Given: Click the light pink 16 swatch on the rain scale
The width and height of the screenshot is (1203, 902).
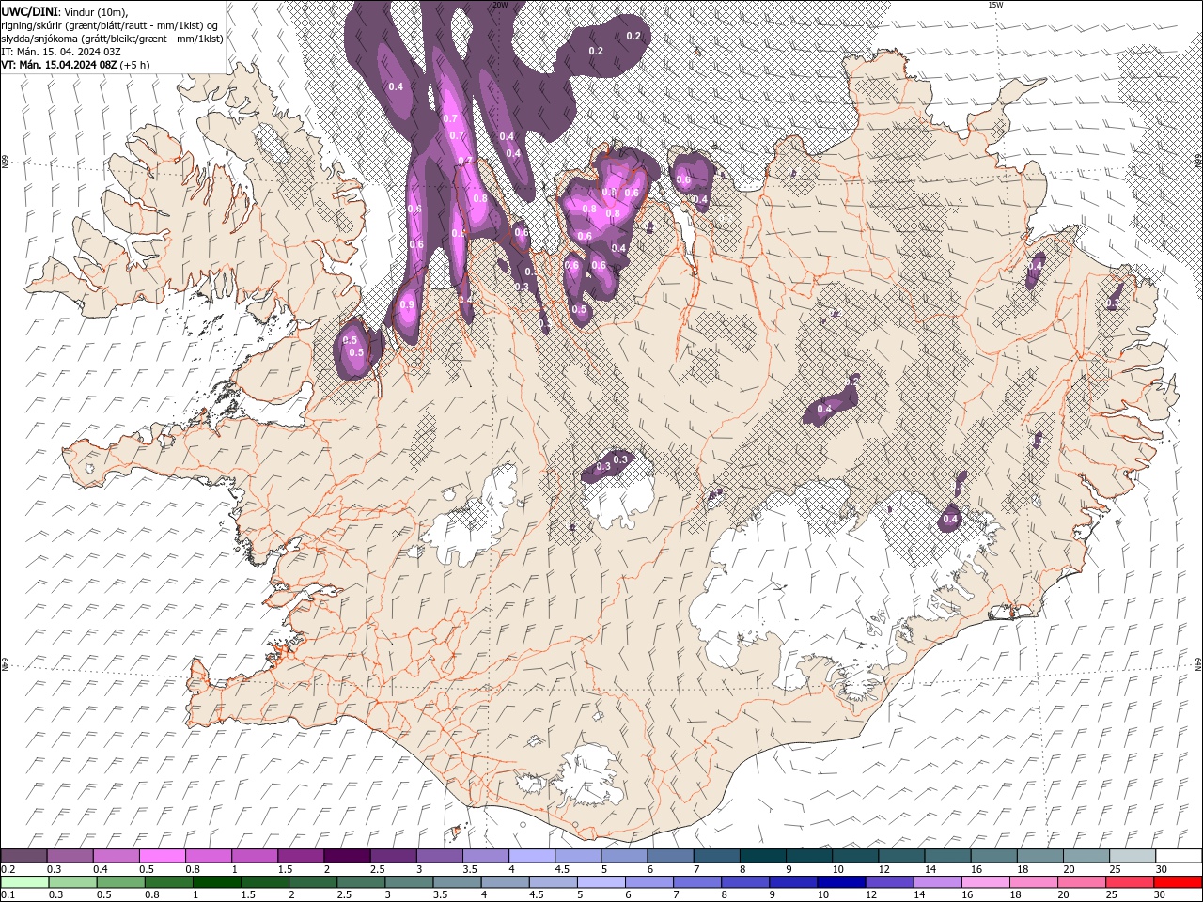Looking at the screenshot, I should click(x=985, y=882).
